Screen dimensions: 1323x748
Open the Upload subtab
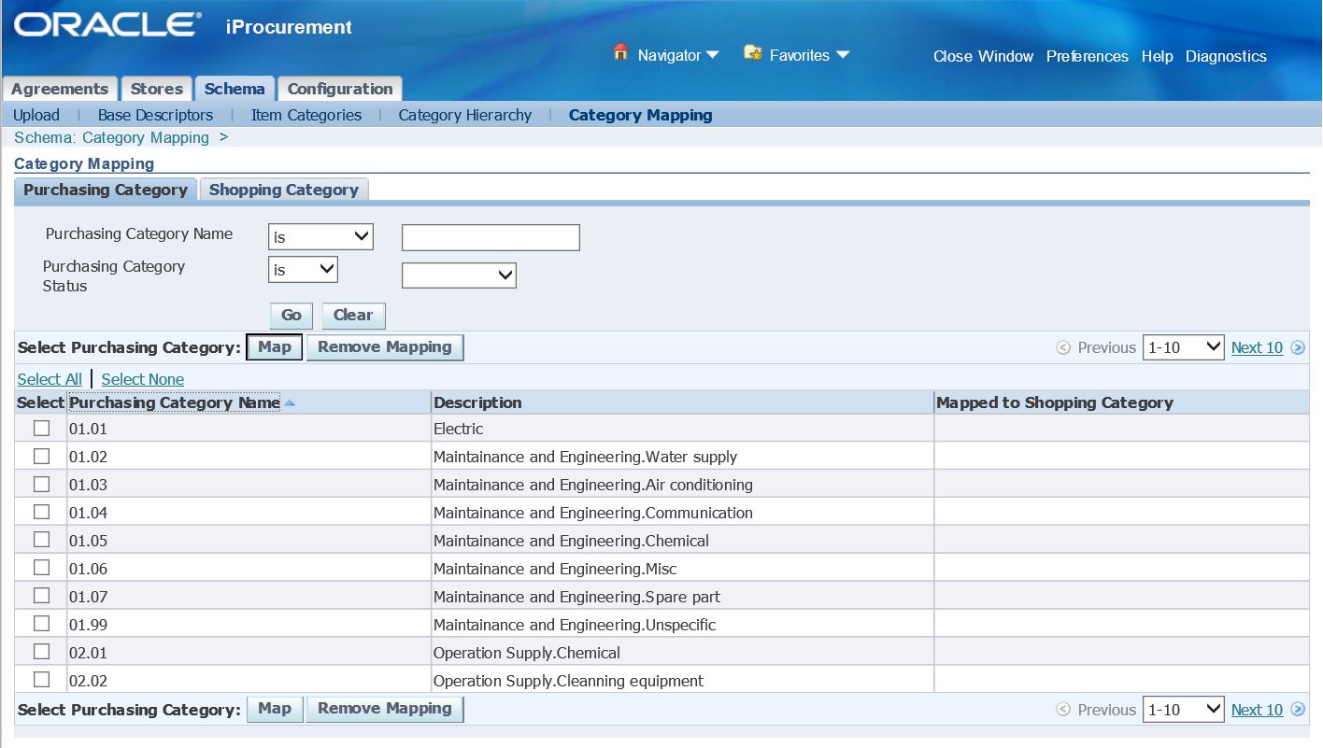[36, 115]
